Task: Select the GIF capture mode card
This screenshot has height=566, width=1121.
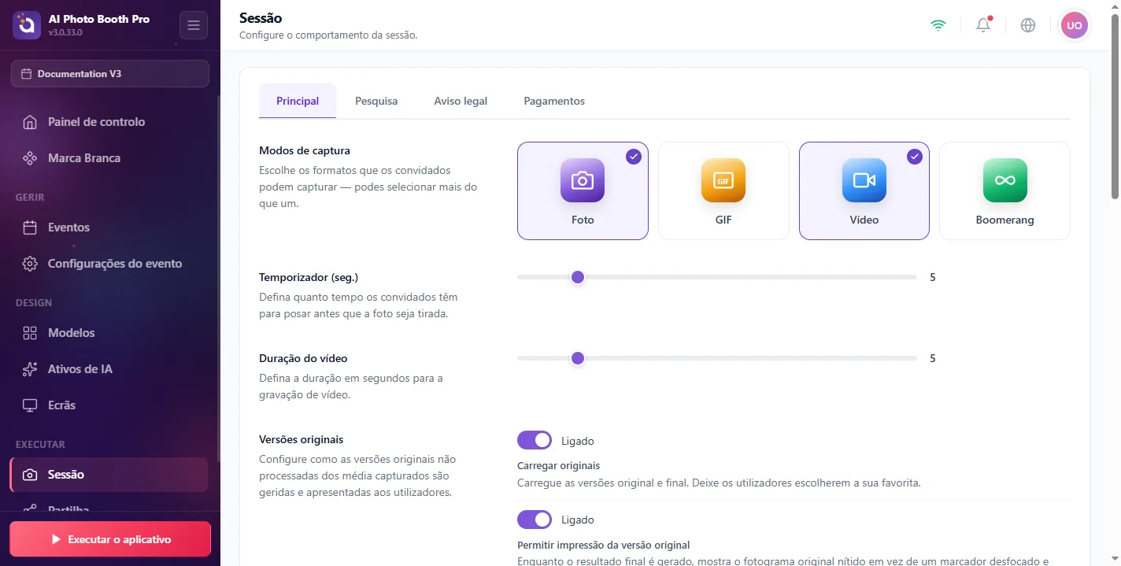Action: click(723, 191)
